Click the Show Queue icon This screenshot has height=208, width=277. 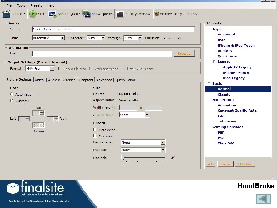click(87, 14)
